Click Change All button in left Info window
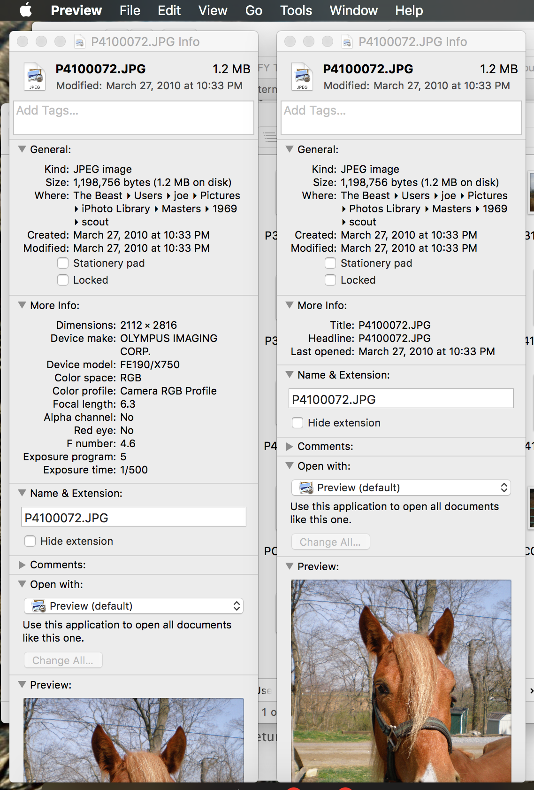Viewport: 534px width, 790px height. click(x=63, y=660)
